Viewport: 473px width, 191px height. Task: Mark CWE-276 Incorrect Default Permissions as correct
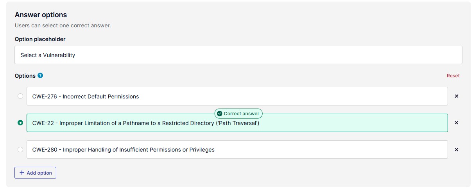pyautogui.click(x=20, y=96)
